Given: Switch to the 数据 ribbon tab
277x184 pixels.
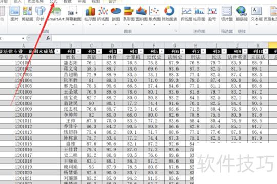Looking at the screenshot, I should 68,2.
